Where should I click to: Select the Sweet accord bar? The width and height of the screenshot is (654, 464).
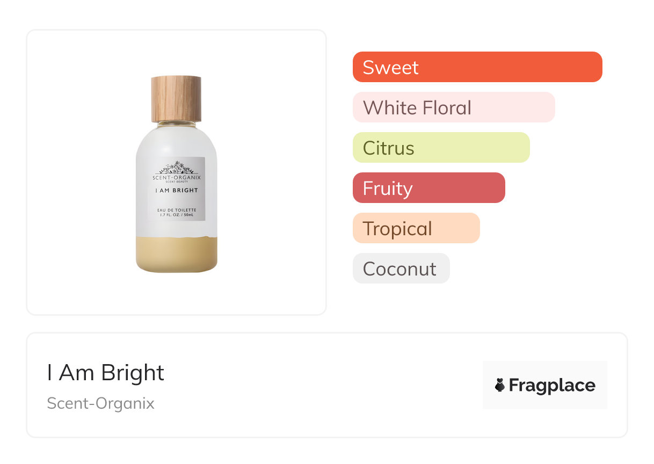(477, 67)
